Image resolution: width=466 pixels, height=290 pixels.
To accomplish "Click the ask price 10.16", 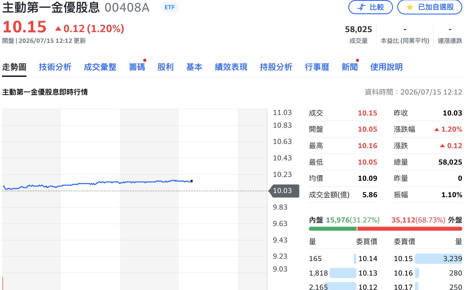I will (x=403, y=273).
